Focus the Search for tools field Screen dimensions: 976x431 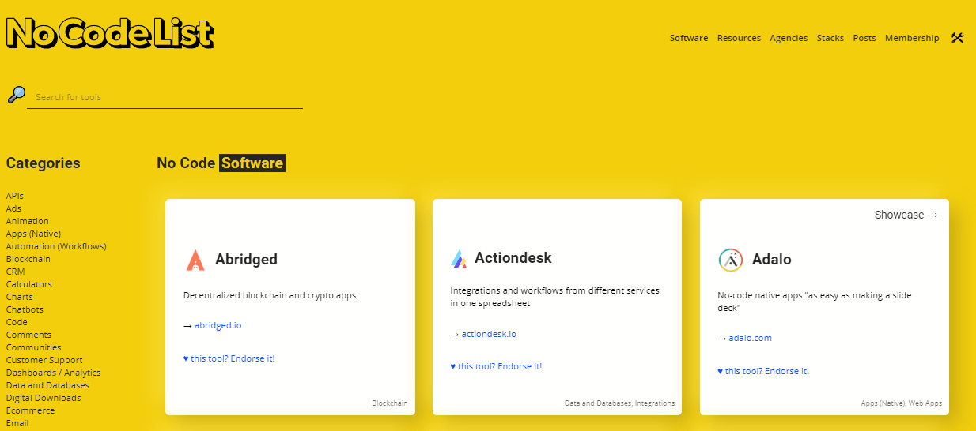click(x=165, y=97)
